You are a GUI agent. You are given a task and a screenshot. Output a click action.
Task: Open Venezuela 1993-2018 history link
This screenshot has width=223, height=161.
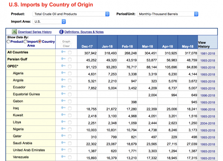tap(207, 158)
